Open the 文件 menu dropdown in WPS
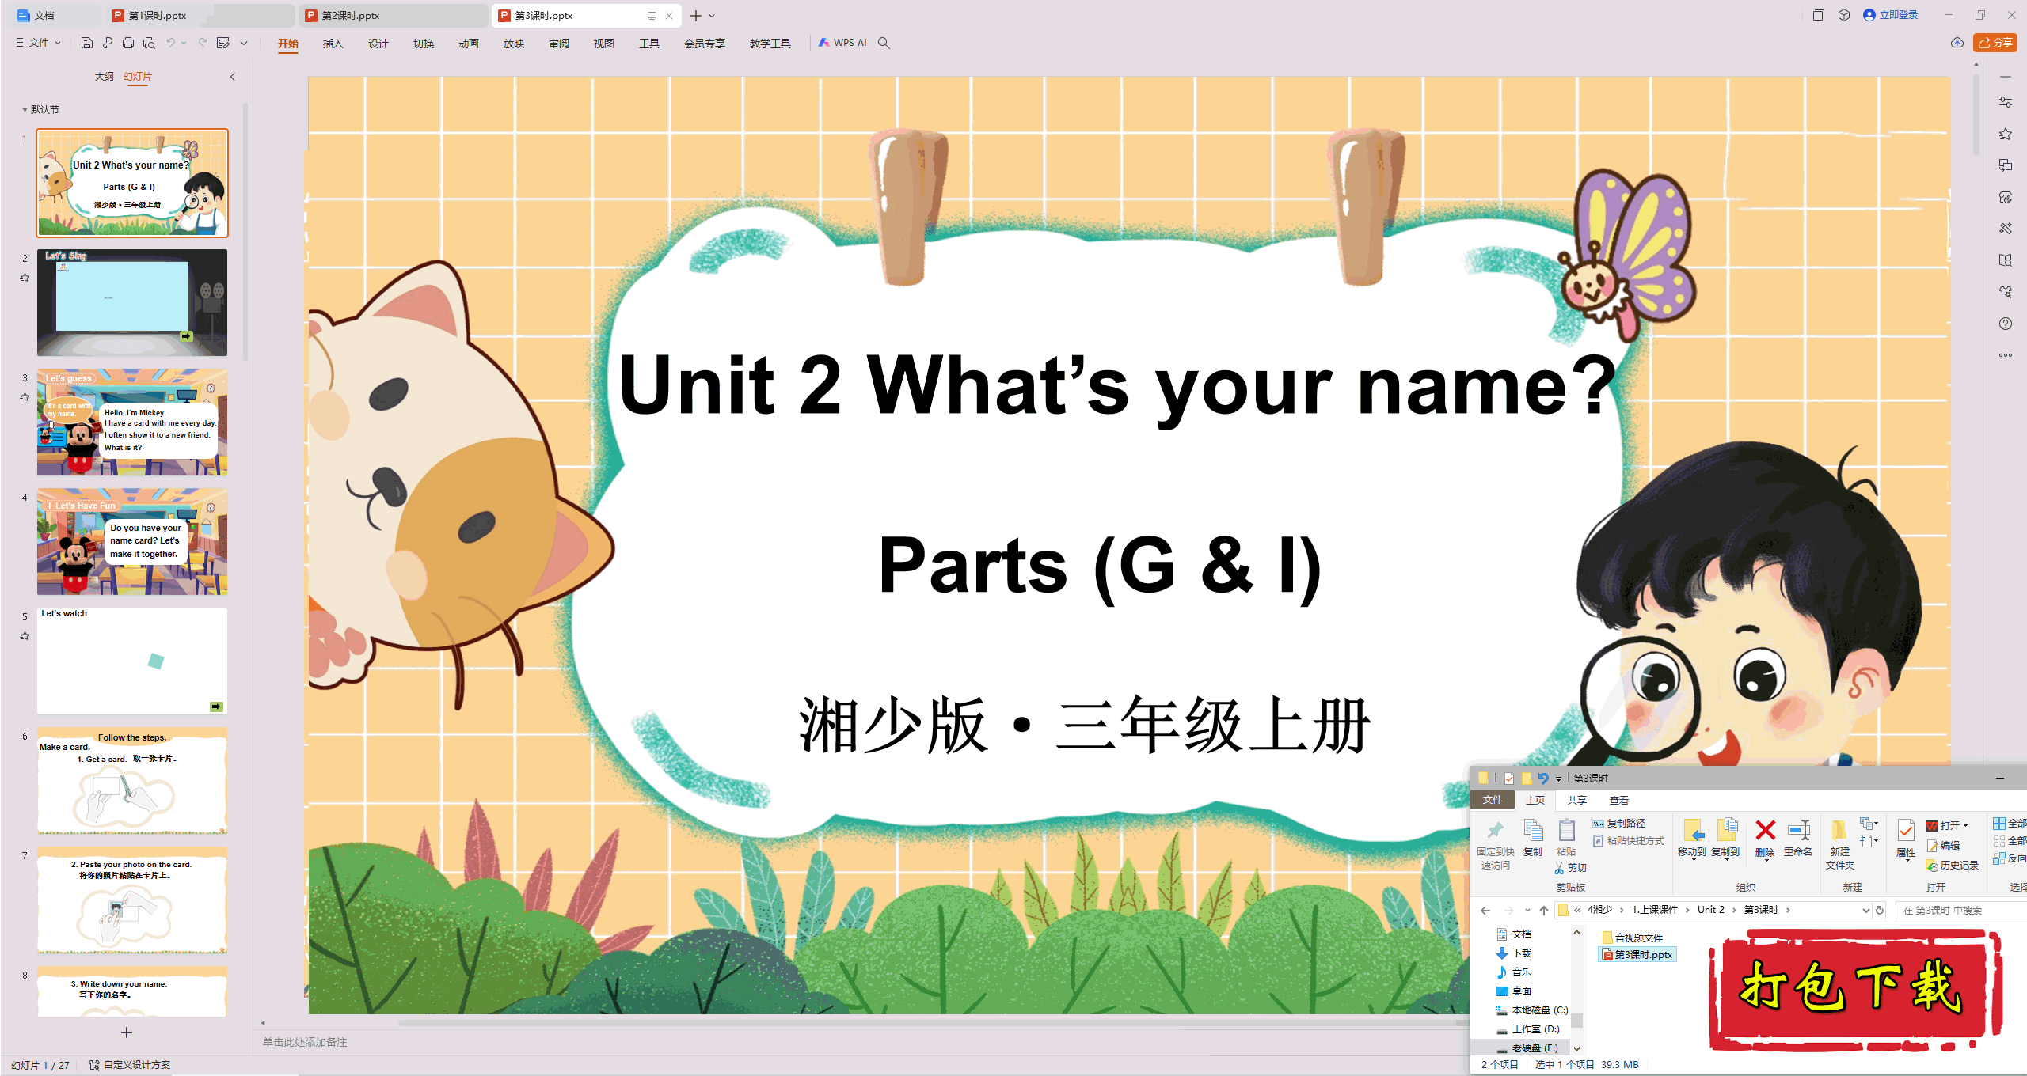 click(x=38, y=43)
